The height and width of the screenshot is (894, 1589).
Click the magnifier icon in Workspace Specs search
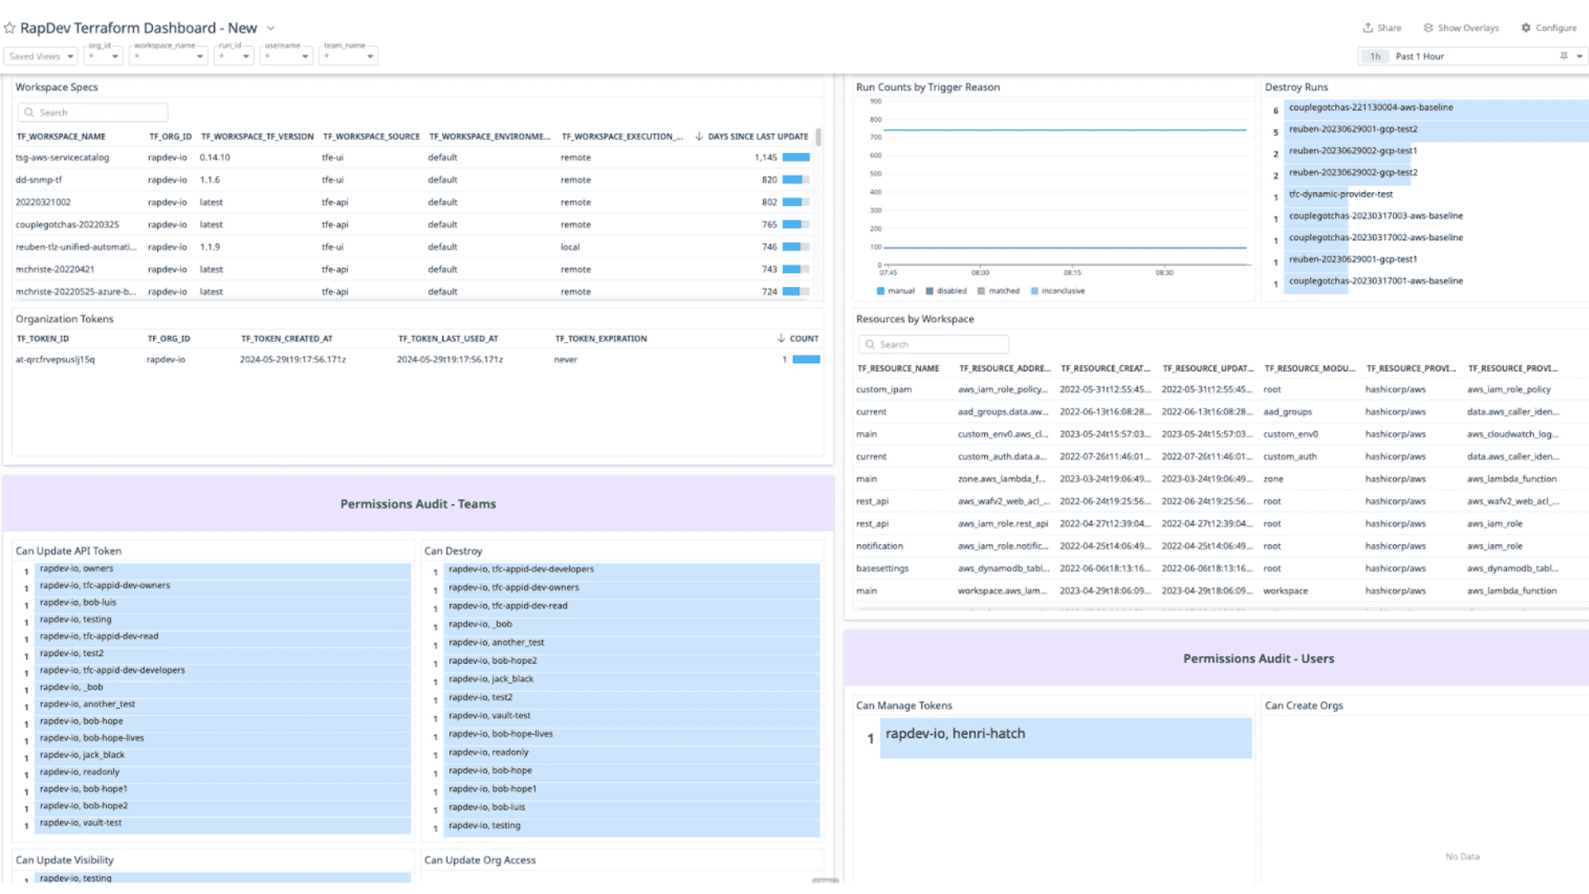(x=29, y=113)
